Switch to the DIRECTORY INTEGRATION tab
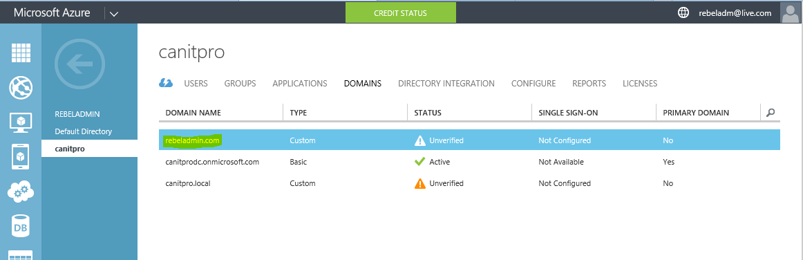This screenshot has width=803, height=260. pyautogui.click(x=446, y=83)
